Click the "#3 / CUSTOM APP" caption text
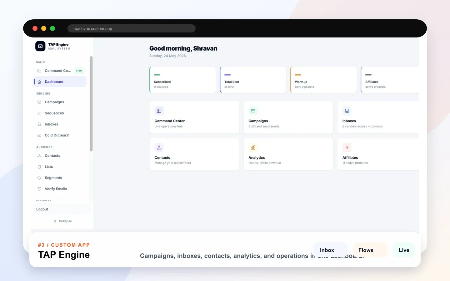This screenshot has height=281, width=450. [x=64, y=245]
